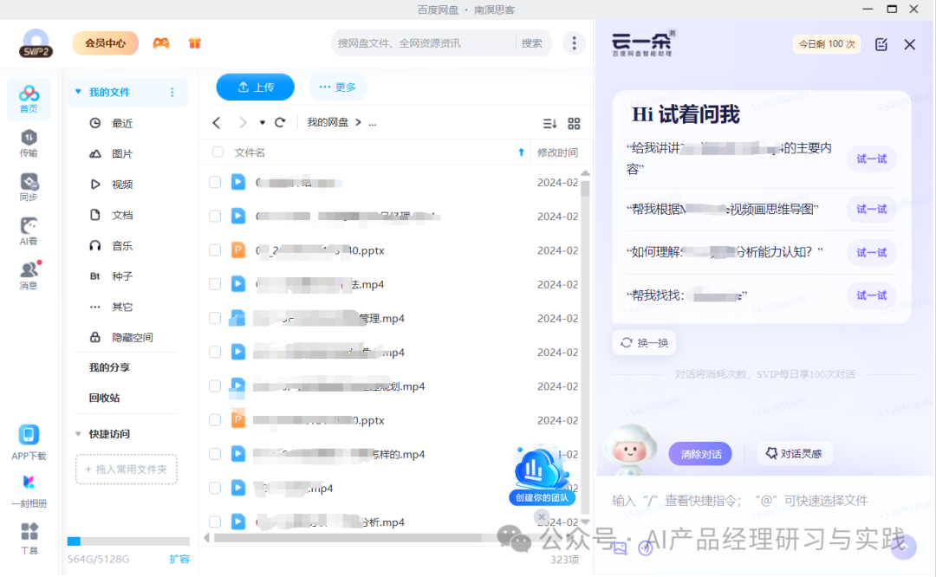Viewport: 936px width, 577px height.
Task: Click the game controller icon in header
Action: coord(161,43)
